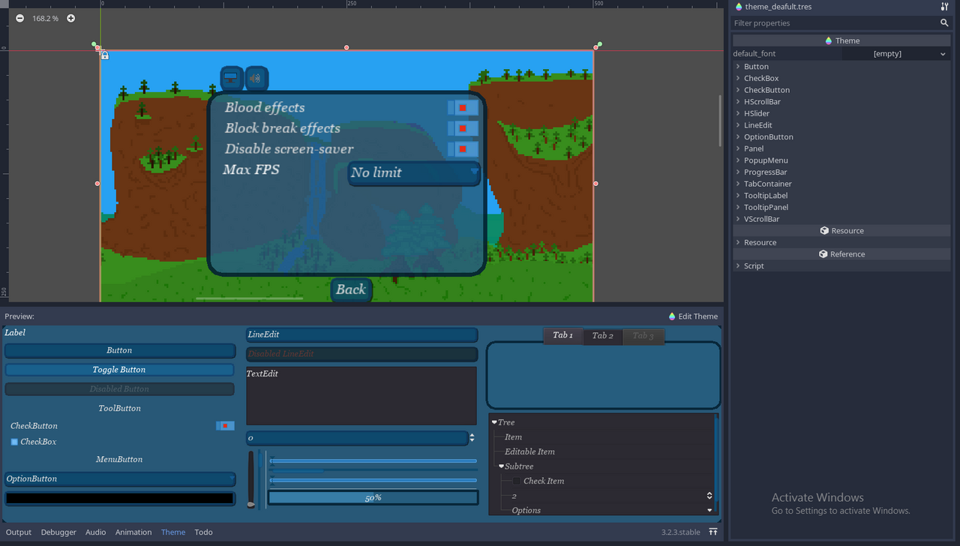Viewport: 960px width, 546px height.
Task: Open the inspector tools menu icon
Action: tap(944, 7)
